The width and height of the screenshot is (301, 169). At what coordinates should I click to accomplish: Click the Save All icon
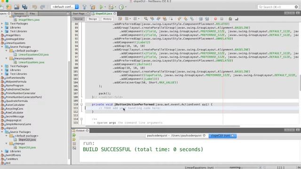click(x=24, y=7)
